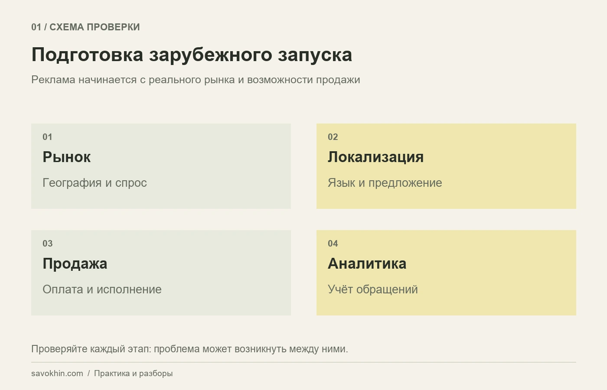
Task: Click the description 'Оплата и исполнение'
Action: (102, 289)
